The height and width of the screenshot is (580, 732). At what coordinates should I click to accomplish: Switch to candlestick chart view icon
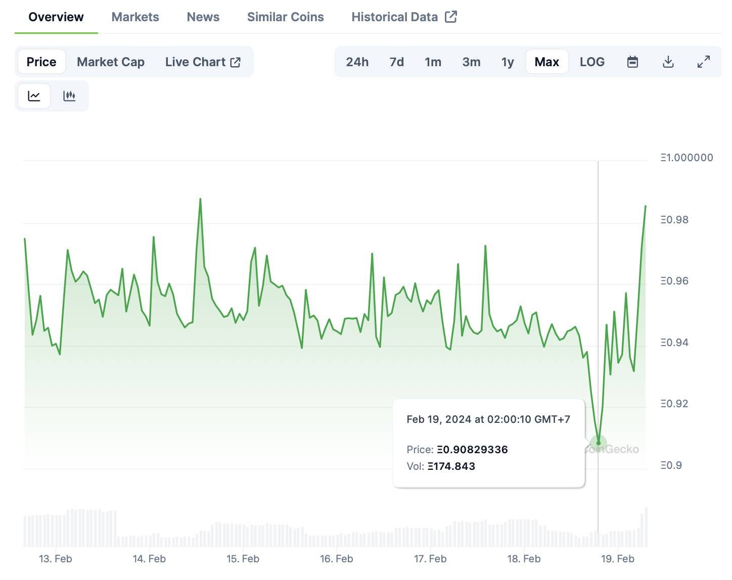69,96
